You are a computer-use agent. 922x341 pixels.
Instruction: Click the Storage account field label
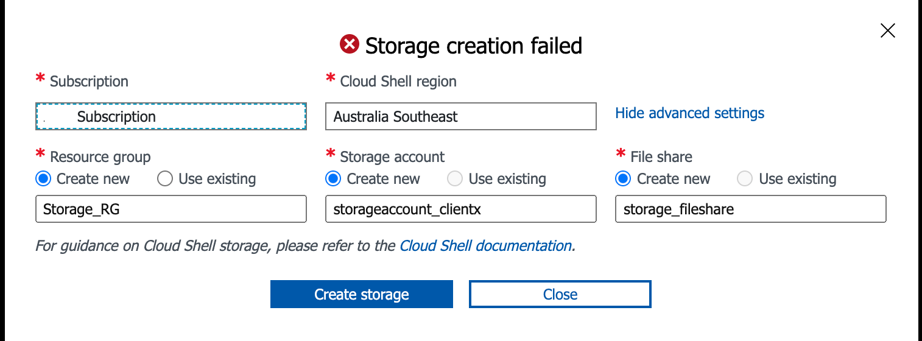coord(392,157)
